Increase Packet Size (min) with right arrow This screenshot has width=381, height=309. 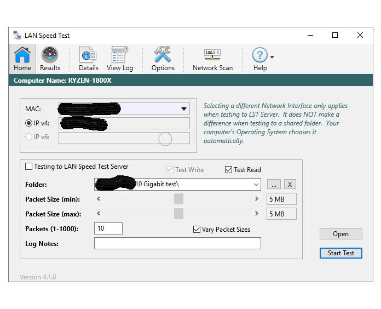[x=256, y=199]
